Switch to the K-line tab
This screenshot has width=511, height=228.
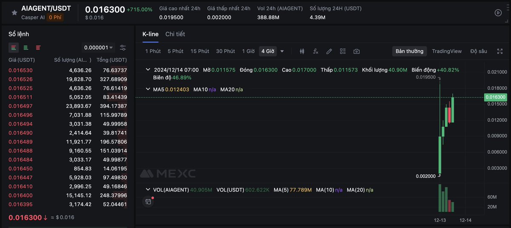[x=150, y=34]
